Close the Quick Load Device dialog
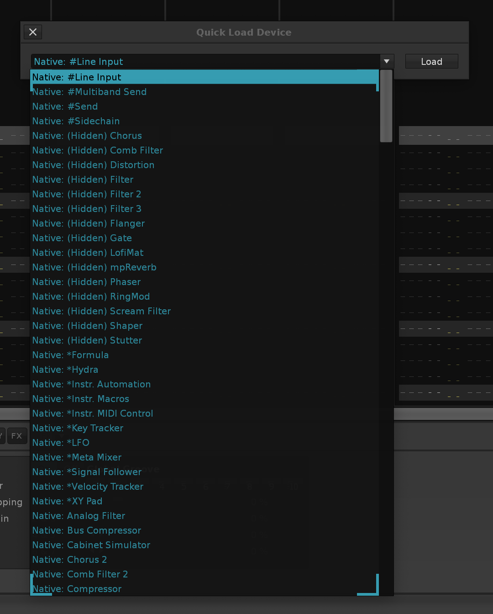493x614 pixels. [x=33, y=32]
